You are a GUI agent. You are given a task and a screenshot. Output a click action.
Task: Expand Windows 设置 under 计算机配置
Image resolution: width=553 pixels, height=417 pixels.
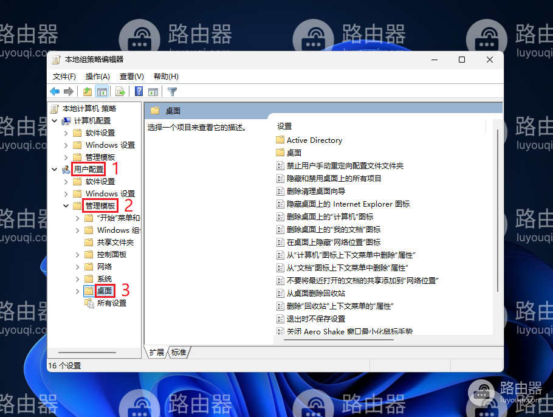coord(66,145)
